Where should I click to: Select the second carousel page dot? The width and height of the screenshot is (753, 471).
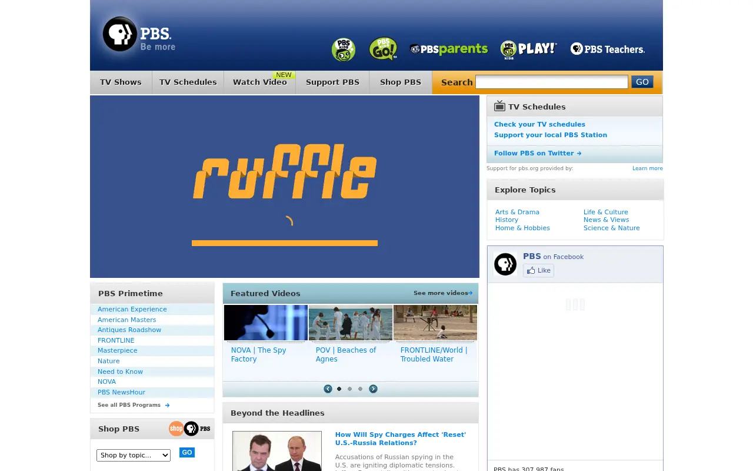point(349,389)
